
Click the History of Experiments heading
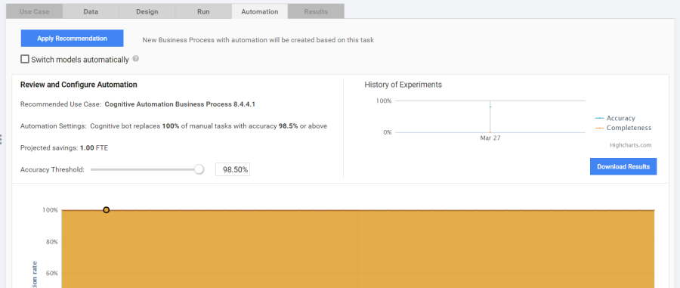403,85
